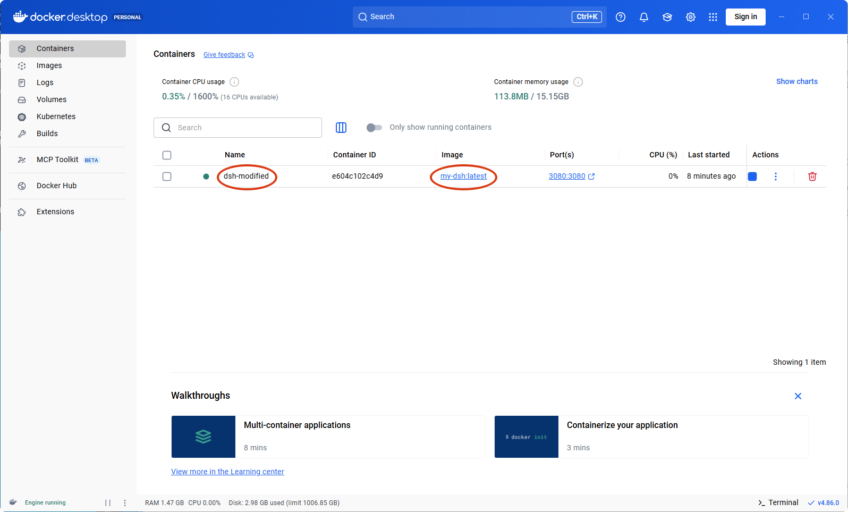Open Multi-container applications walkthrough
The image size is (848, 512).
tap(328, 437)
